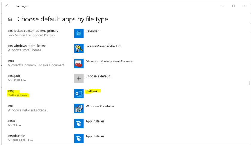Click 'Windows Installer Package' description
The width and height of the screenshot is (252, 147).
(27, 110)
